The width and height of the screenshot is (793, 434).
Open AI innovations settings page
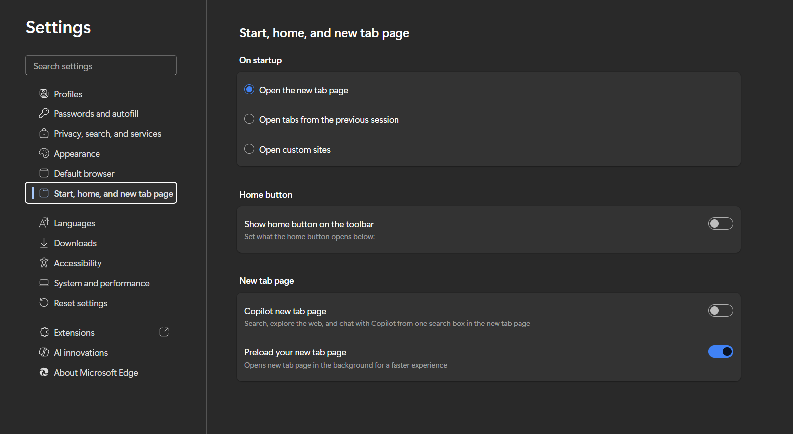tap(81, 353)
